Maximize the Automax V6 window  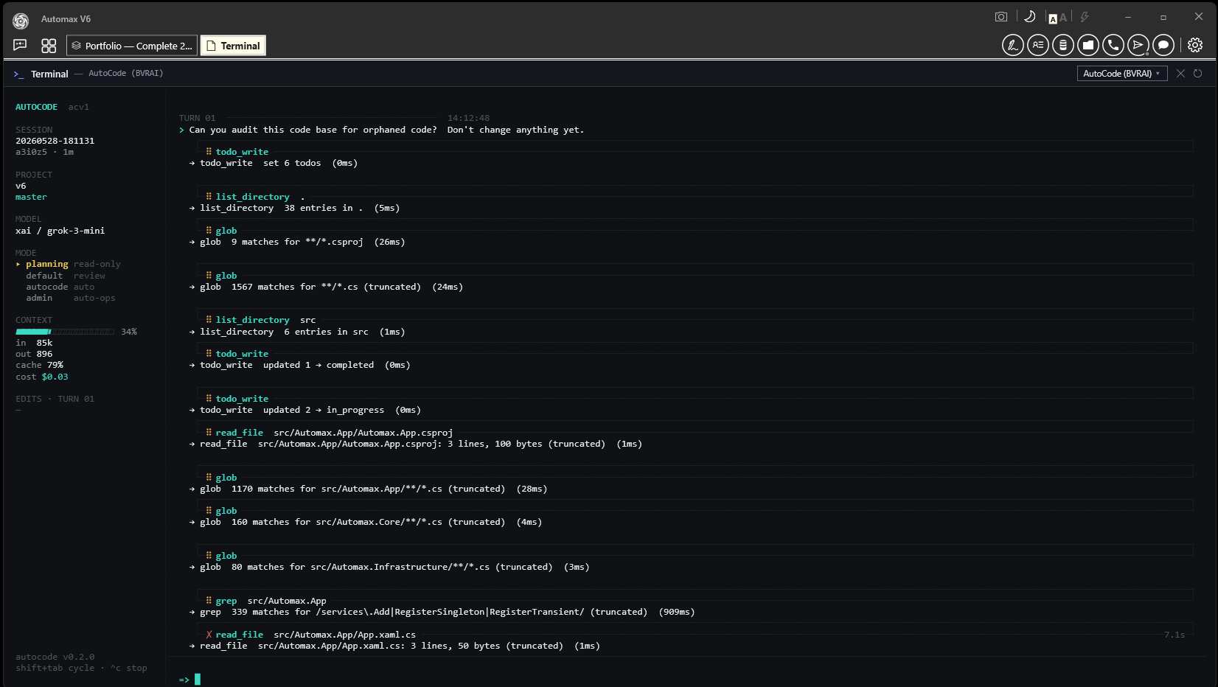click(x=1163, y=17)
